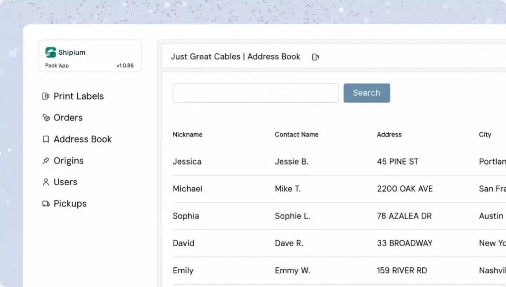
Task: Click the 45 PINE ST address
Action: click(x=398, y=161)
